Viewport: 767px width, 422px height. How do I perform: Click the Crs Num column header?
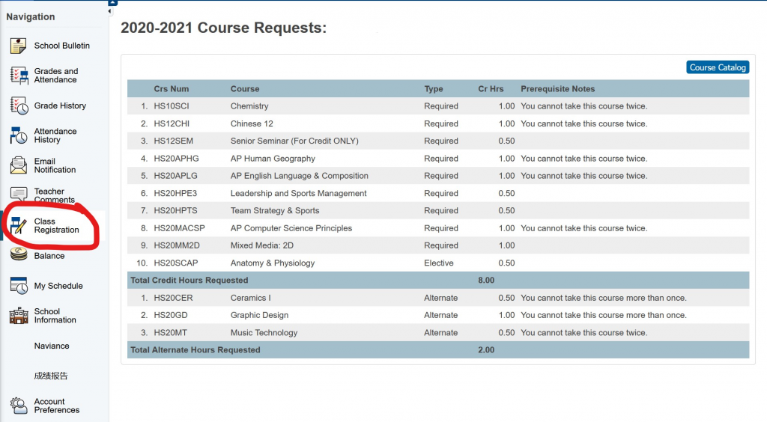point(171,89)
